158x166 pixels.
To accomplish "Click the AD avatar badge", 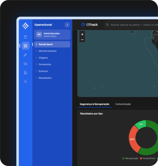I will [x=39, y=34].
